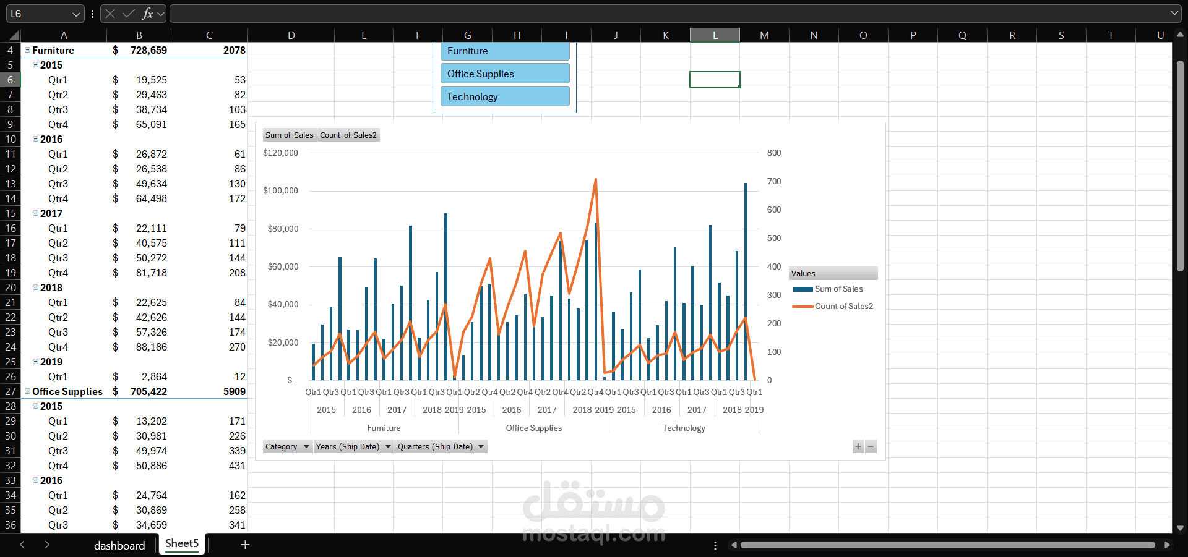The image size is (1188, 557).
Task: Click the formula bar resize dots handle
Action: click(x=92, y=14)
